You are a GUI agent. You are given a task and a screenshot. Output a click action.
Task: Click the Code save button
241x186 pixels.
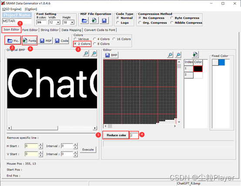pos(61,41)
